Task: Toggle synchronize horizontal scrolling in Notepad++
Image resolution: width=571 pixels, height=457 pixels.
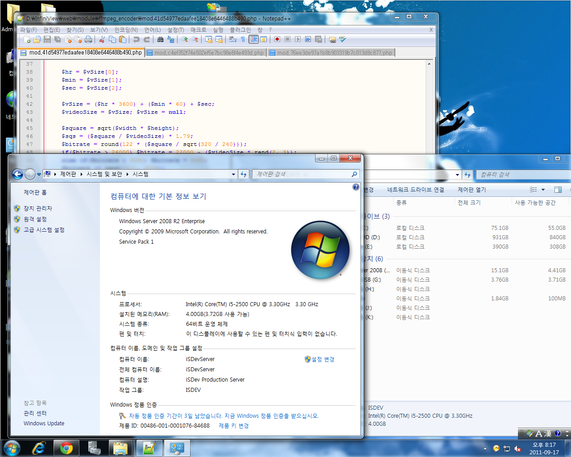Action: click(219, 39)
